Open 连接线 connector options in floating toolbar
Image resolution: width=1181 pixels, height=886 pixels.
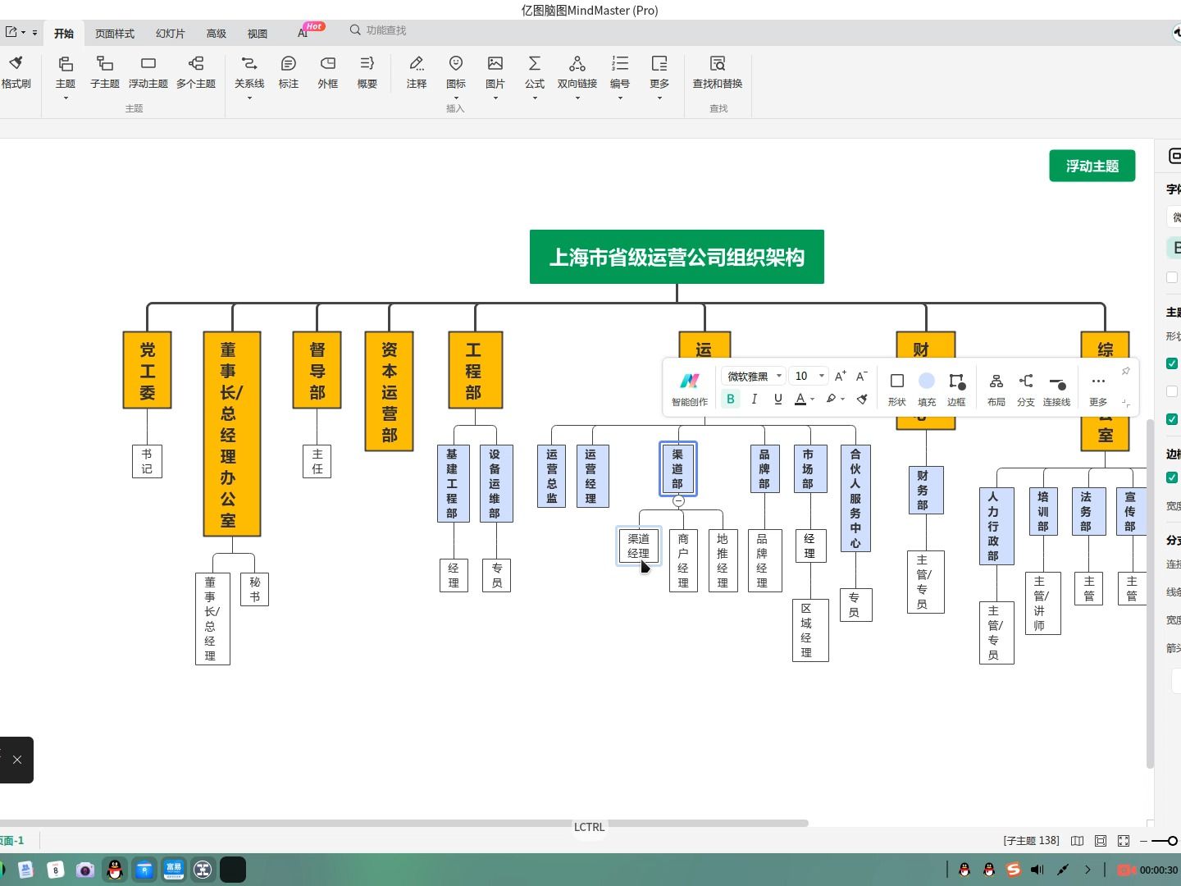[1056, 389]
